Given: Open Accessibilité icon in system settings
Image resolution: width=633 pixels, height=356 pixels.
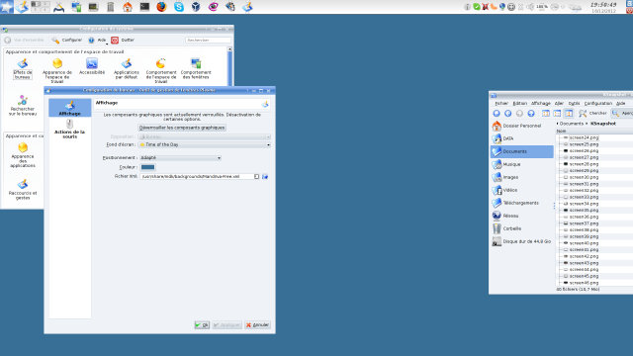Looking at the screenshot, I should coord(92,66).
